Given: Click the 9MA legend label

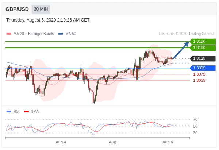Looking at the screenshot, I should (35, 111).
